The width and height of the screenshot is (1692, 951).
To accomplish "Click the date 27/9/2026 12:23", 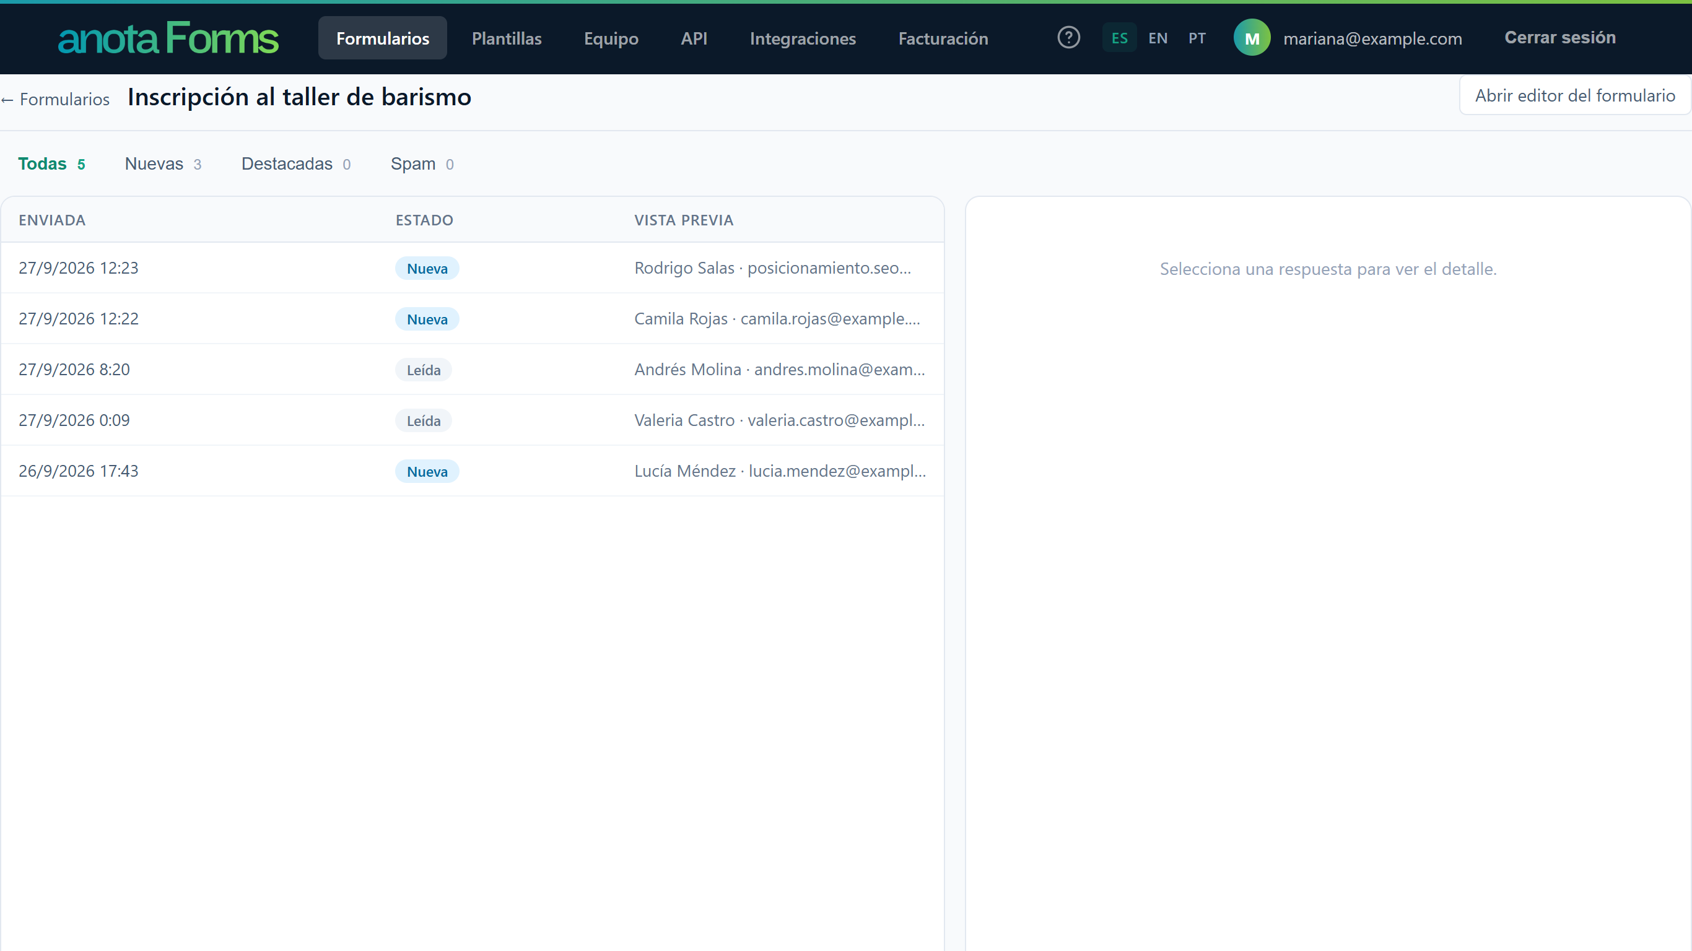I will (78, 268).
